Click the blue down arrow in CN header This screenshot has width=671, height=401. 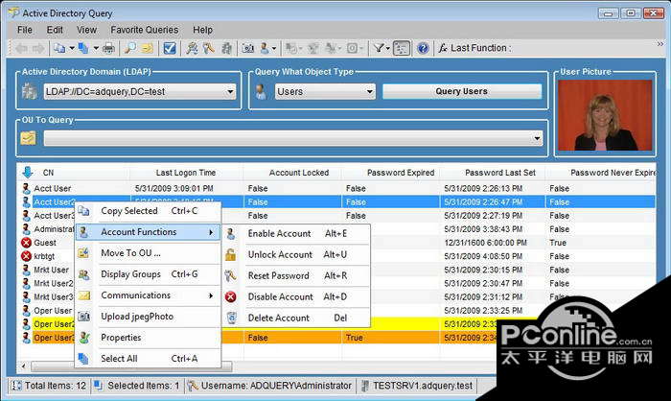click(x=28, y=173)
